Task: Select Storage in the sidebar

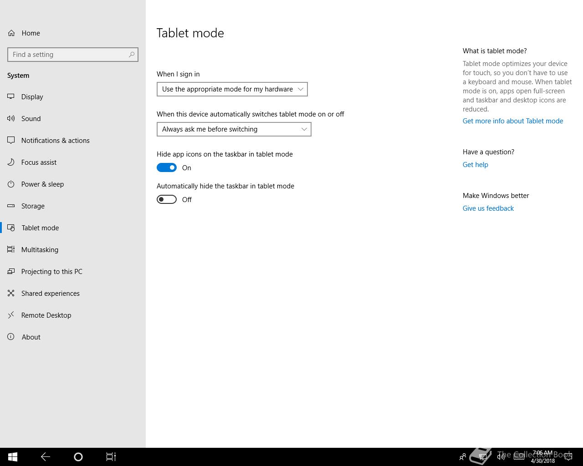Action: [73, 206]
